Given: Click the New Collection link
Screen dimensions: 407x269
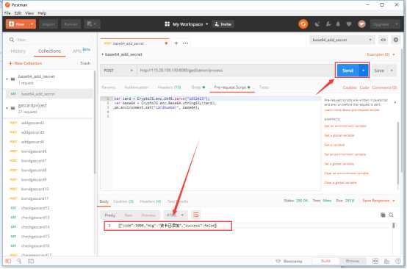Looking at the screenshot, I should click(25, 63).
